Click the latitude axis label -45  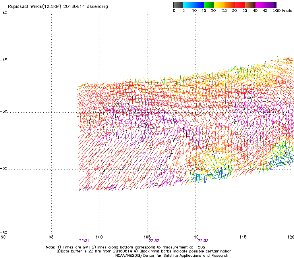tap(4, 60)
